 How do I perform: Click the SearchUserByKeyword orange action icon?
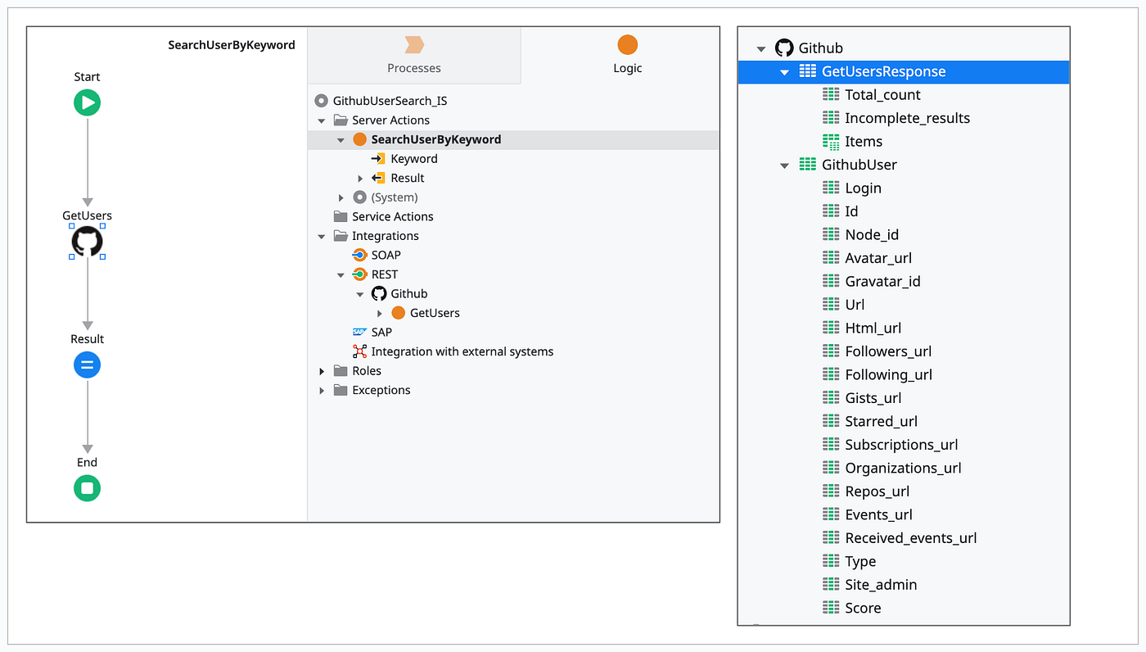pos(360,139)
